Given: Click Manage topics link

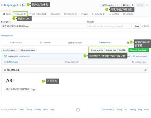Looking at the screenshot, I should (x=7, y=36).
